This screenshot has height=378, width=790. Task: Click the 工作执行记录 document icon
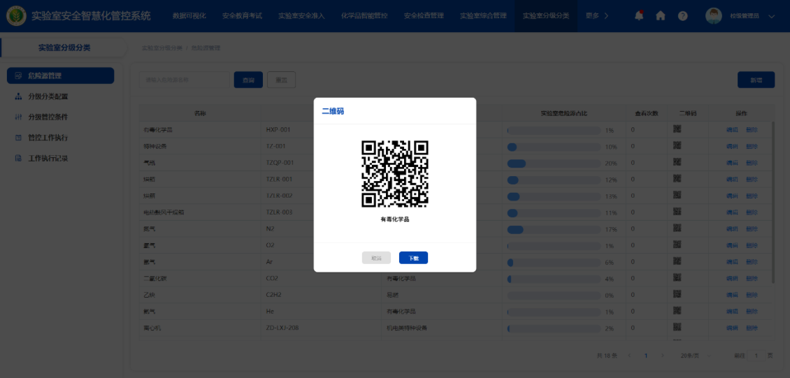(x=19, y=159)
